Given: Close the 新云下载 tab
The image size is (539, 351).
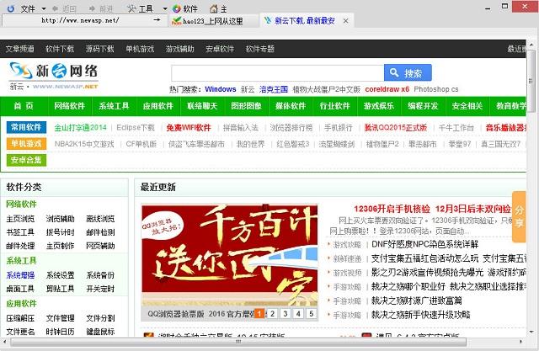Looking at the screenshot, I should tap(346, 21).
